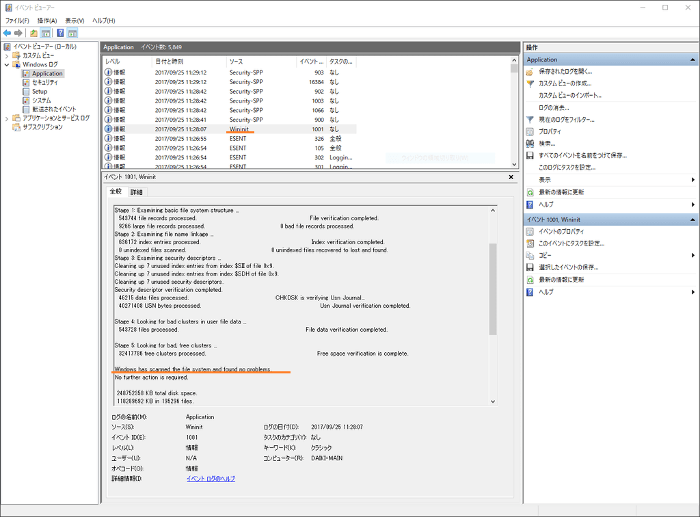
Task: Open the 操作(A) menu
Action: pyautogui.click(x=47, y=21)
